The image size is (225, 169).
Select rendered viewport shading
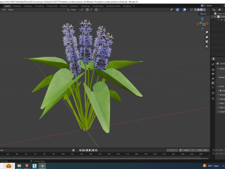[204, 10]
